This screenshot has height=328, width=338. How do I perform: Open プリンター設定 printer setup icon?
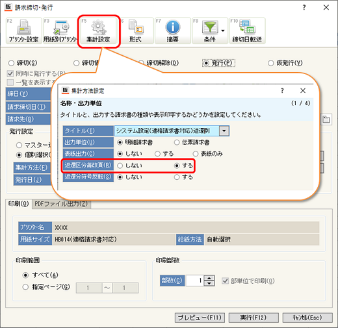coord(23,31)
